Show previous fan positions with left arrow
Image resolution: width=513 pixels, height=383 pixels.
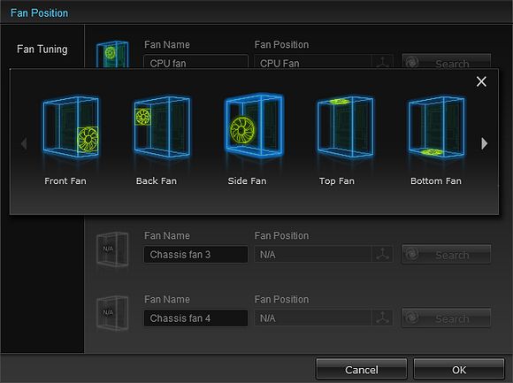tap(24, 143)
